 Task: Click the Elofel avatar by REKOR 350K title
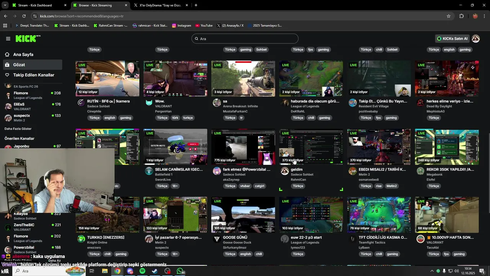click(420, 171)
